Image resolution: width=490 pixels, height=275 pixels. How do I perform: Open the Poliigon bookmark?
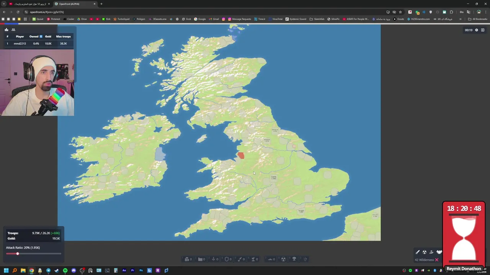tap(139, 19)
